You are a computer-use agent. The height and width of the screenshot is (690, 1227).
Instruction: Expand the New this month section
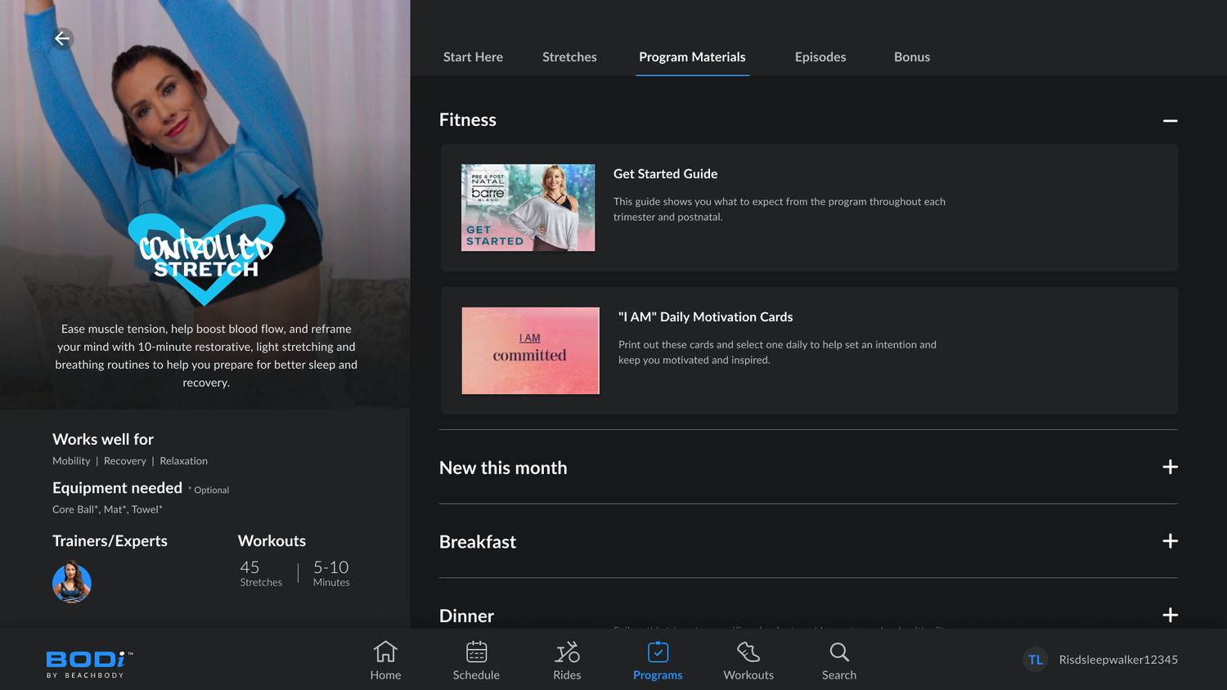[x=1170, y=467]
